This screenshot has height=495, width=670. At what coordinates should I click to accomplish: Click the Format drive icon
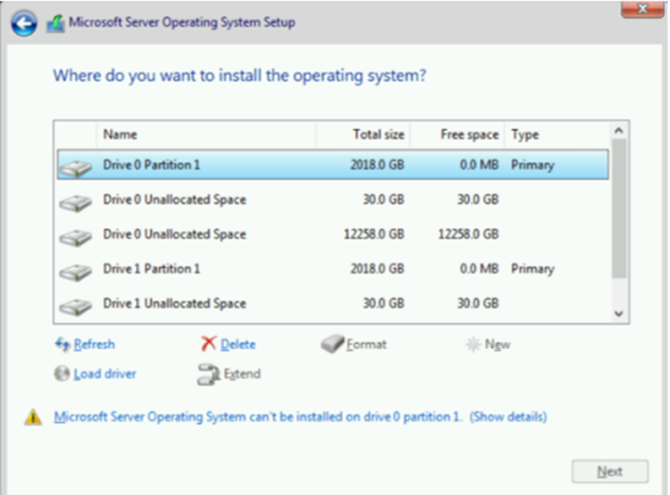pos(332,344)
